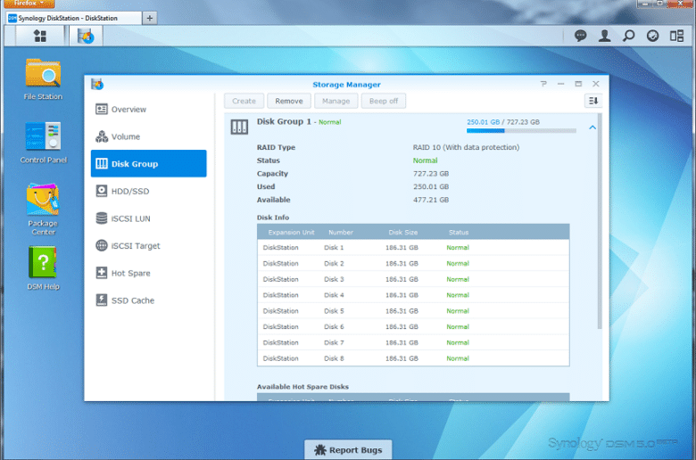Open notifications speech bubble icon
This screenshot has width=696, height=460.
(580, 36)
